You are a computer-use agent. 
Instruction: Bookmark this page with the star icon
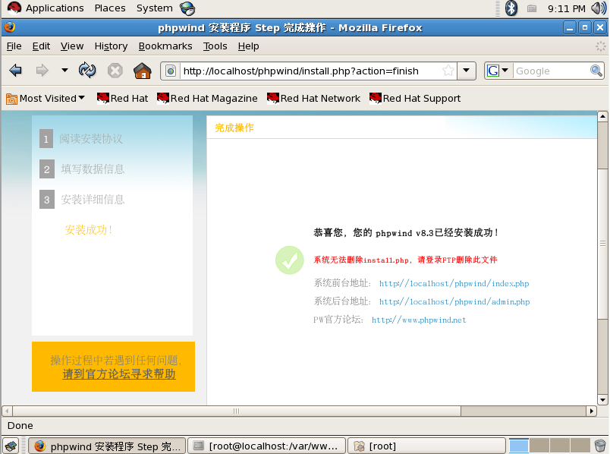tap(448, 71)
